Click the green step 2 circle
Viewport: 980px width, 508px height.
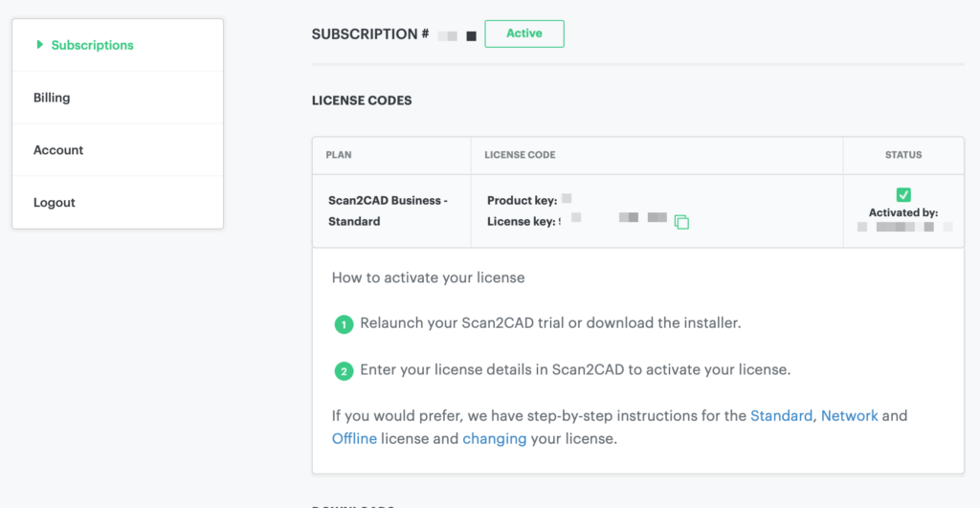(x=344, y=370)
